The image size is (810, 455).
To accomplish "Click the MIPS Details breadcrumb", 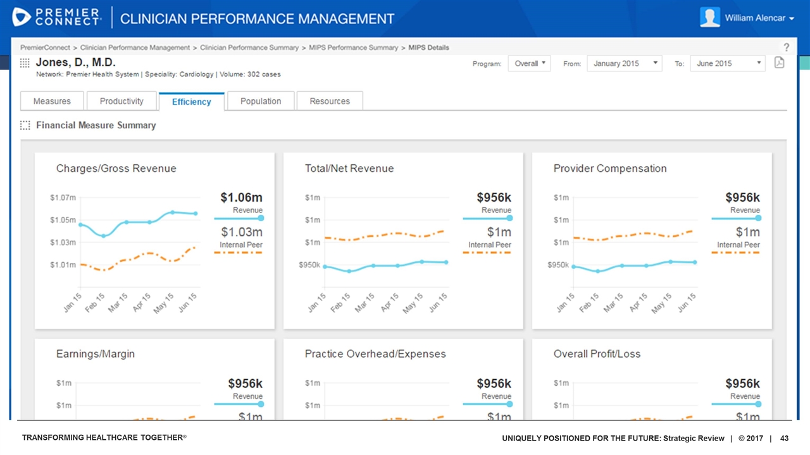I will pos(428,47).
